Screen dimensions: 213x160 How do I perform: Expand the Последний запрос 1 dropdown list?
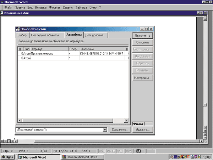(105, 130)
